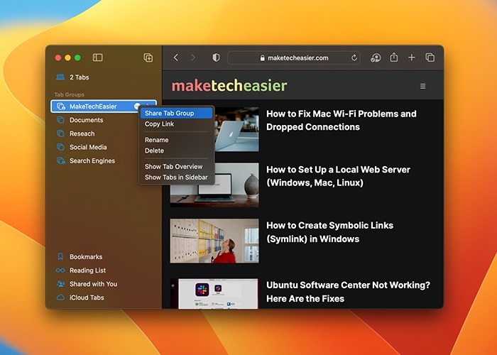
Task: Click the new tab group icon
Action: point(148,58)
